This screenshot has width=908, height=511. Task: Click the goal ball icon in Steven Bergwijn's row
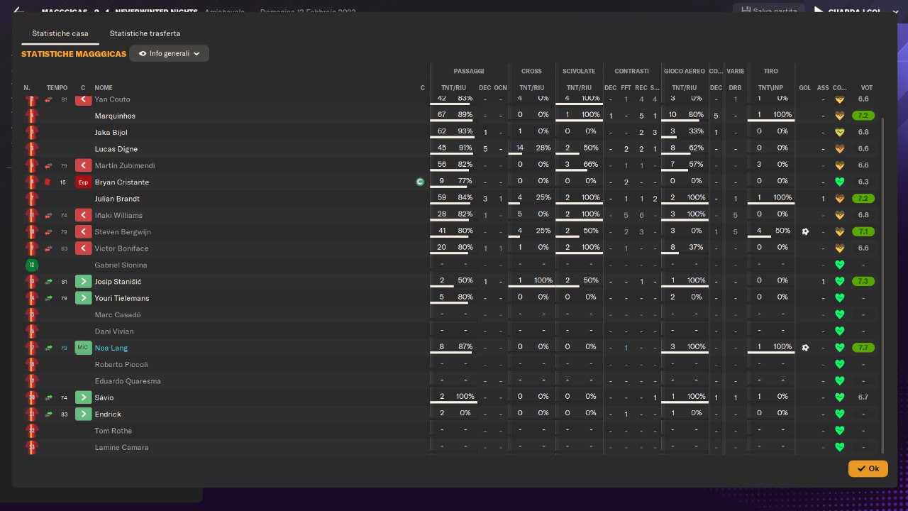(805, 232)
